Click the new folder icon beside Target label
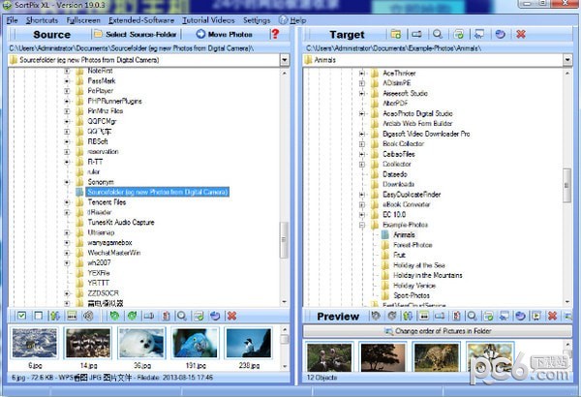The width and height of the screenshot is (581, 397). pyautogui.click(x=394, y=34)
